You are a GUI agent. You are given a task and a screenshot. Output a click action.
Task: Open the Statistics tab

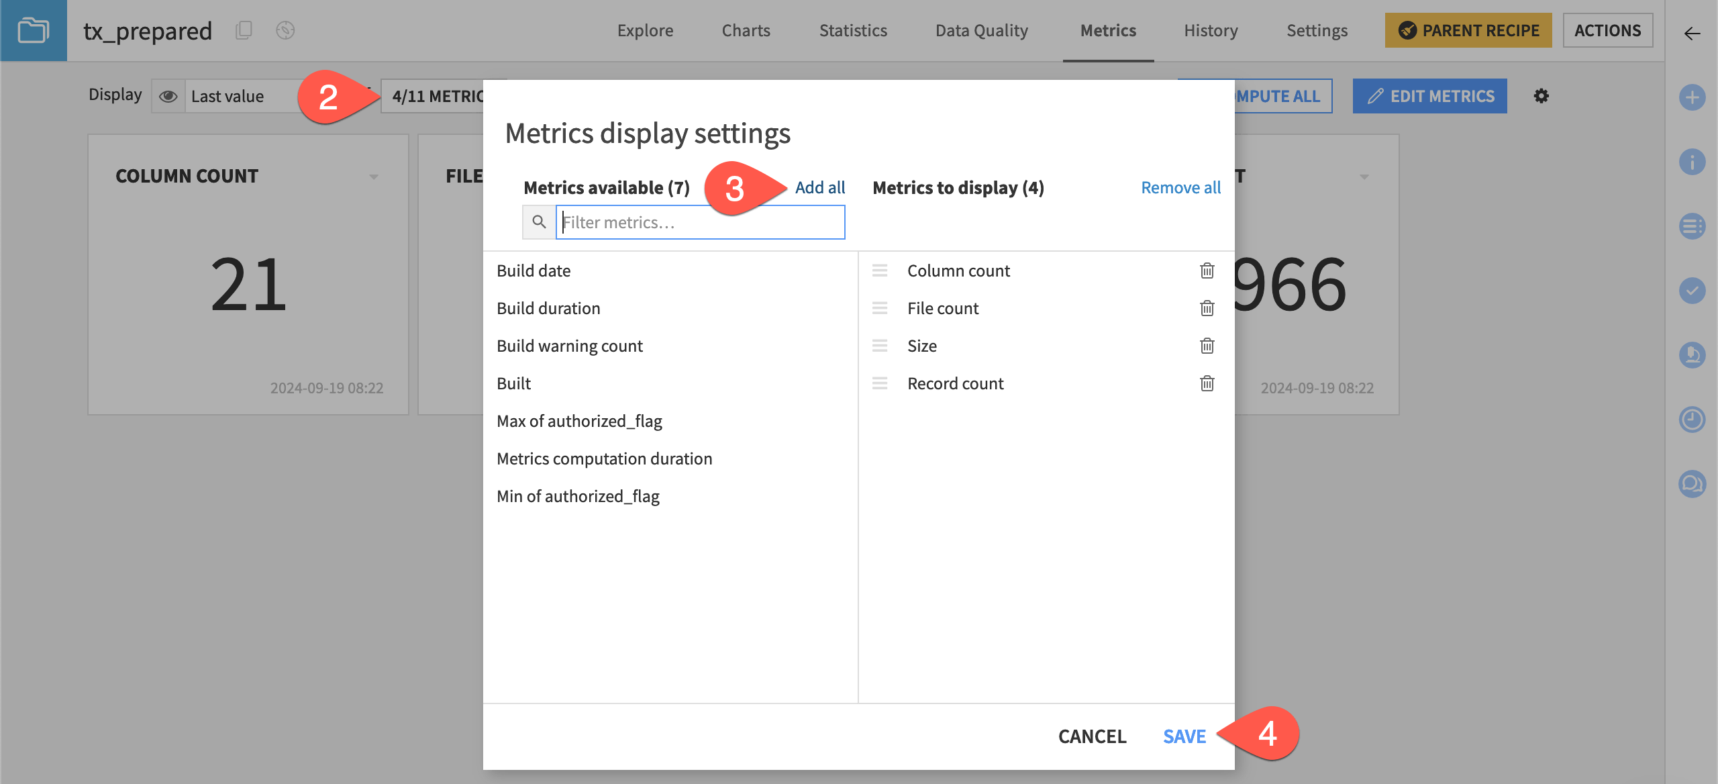click(854, 31)
